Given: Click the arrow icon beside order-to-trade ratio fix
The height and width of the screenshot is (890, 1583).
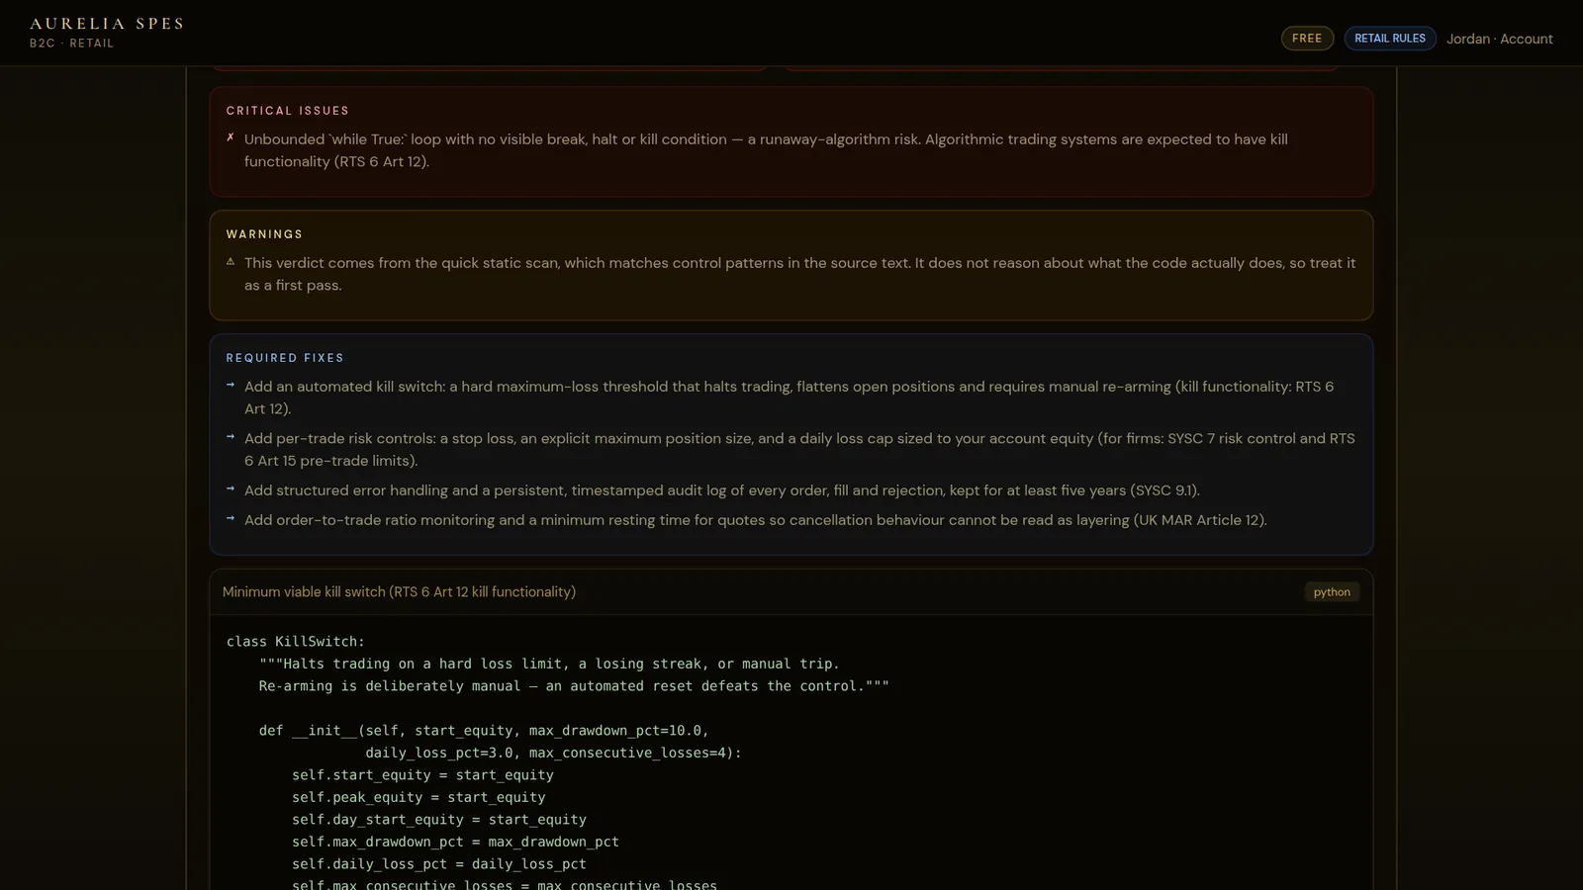Looking at the screenshot, I should click(x=231, y=519).
